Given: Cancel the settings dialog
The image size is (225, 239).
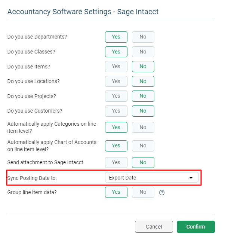Looking at the screenshot, I should pyautogui.click(x=154, y=227).
